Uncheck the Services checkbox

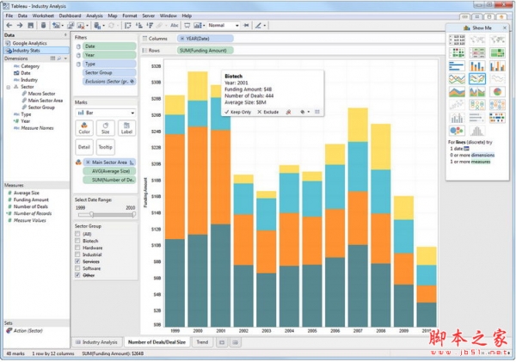click(x=77, y=261)
